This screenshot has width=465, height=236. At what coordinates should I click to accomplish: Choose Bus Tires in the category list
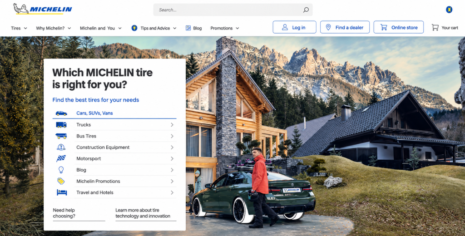point(114,136)
